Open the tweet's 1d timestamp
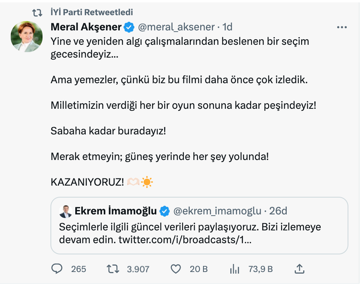 tap(227, 27)
